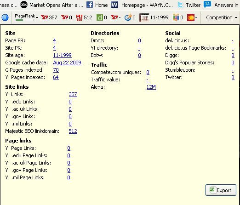240x205 pixels.
Task: Click del.icio.us Page Bookmarks dash value
Action: [x=233, y=48]
